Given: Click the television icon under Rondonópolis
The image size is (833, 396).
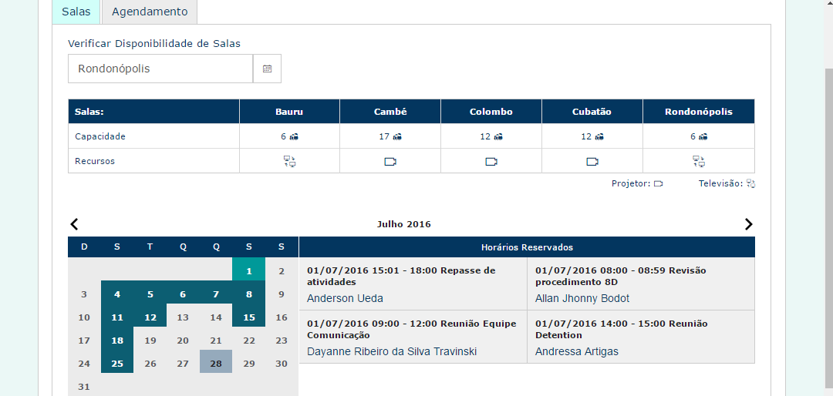Looking at the screenshot, I should click(699, 161).
